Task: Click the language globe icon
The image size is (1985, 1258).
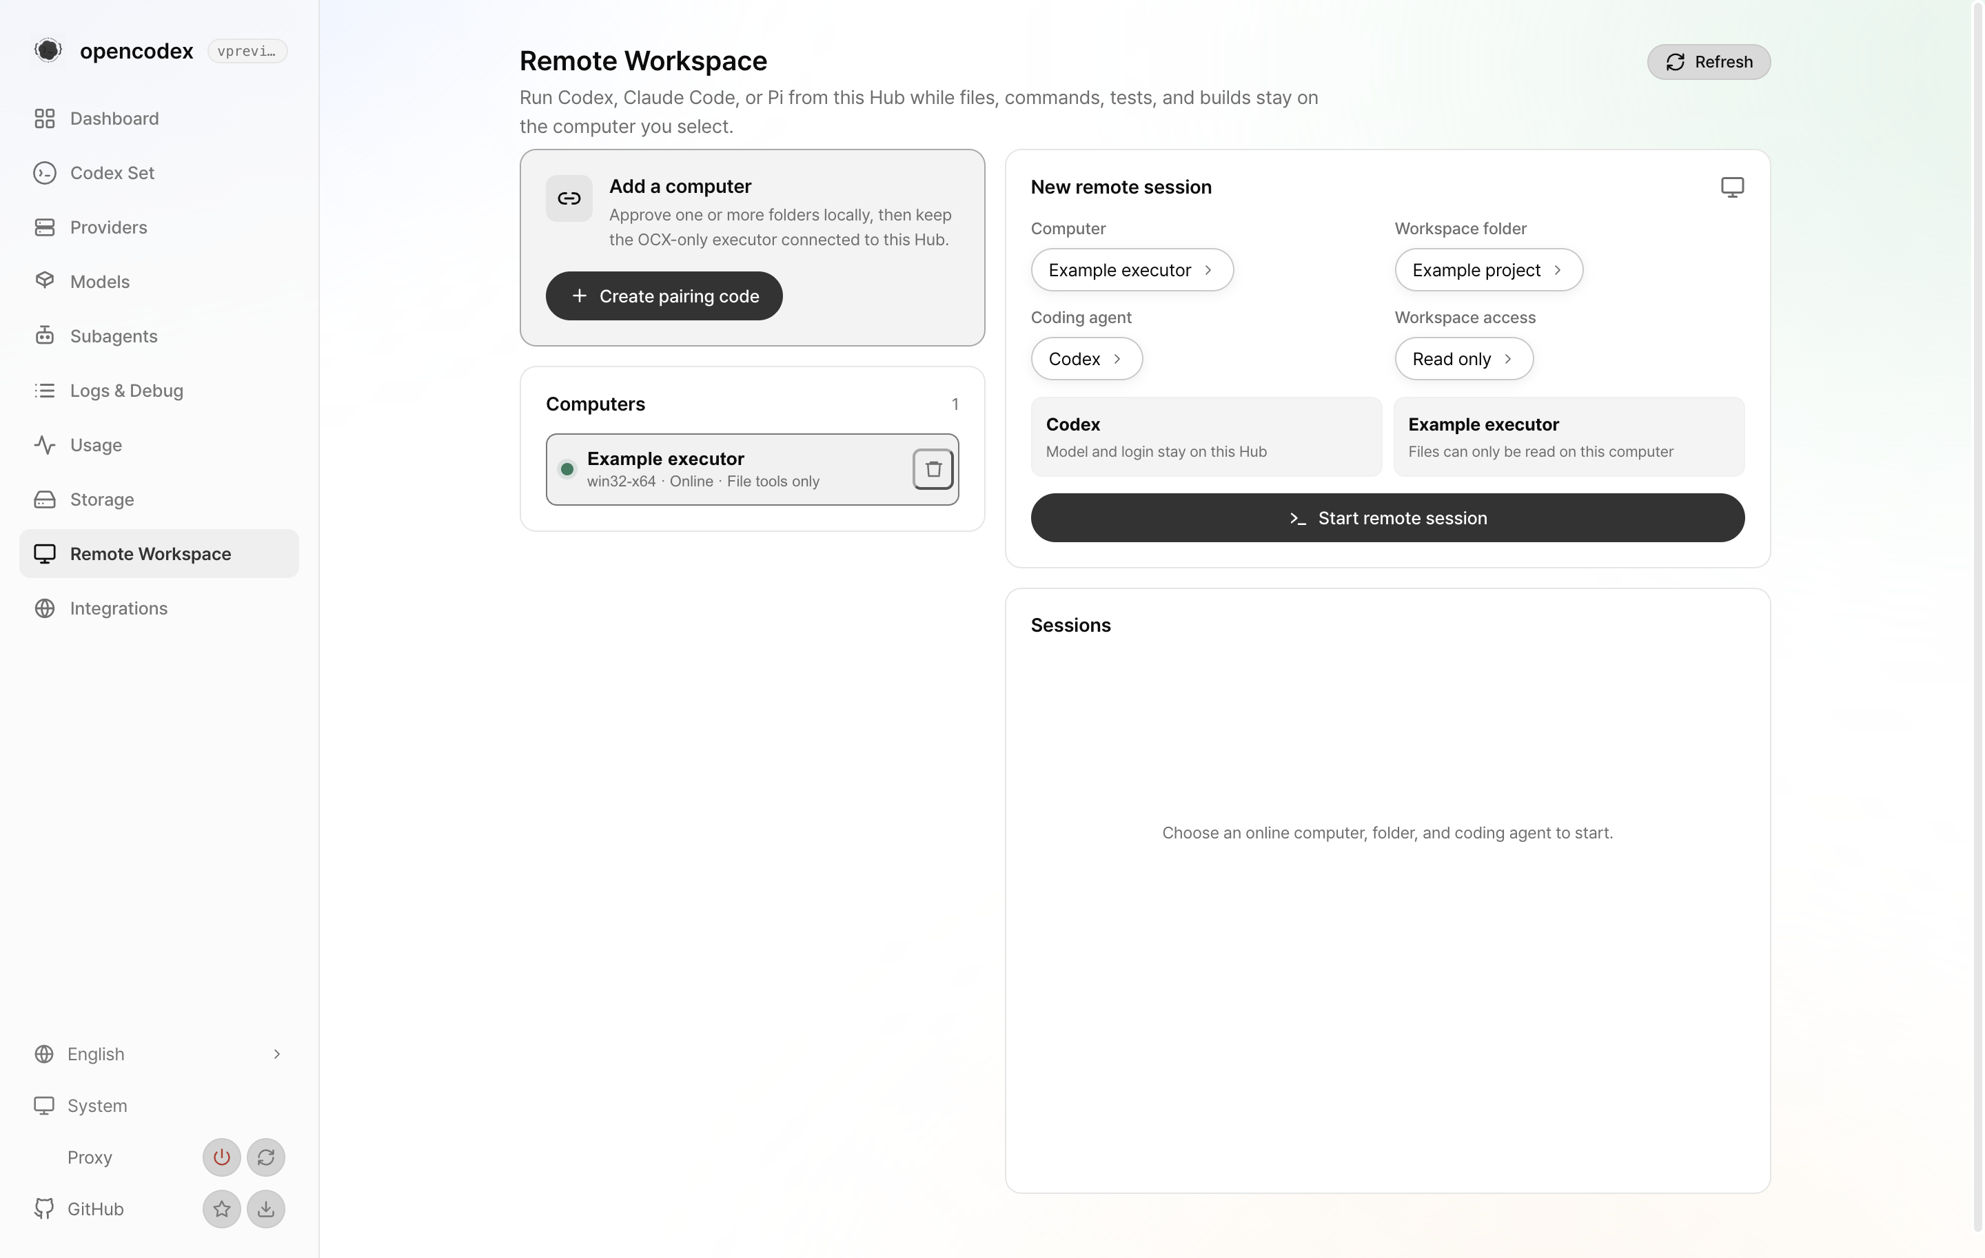Action: click(x=43, y=1053)
